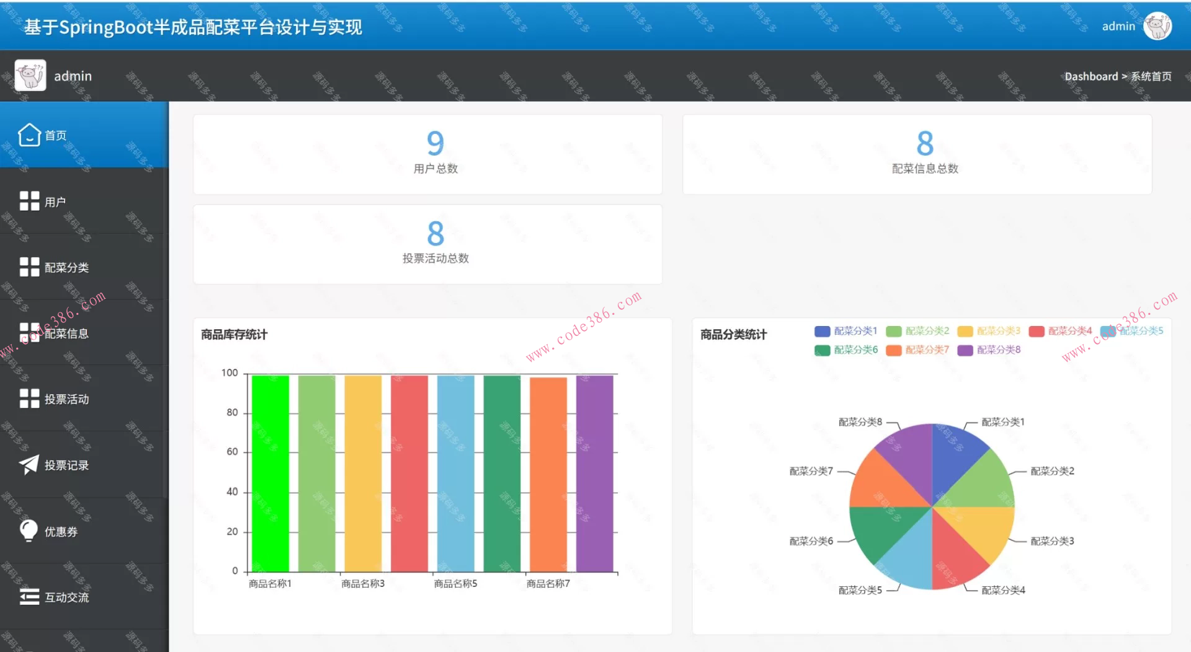Screen dimensions: 1191x652
Task: Click the home icon in sidebar
Action: click(x=29, y=135)
